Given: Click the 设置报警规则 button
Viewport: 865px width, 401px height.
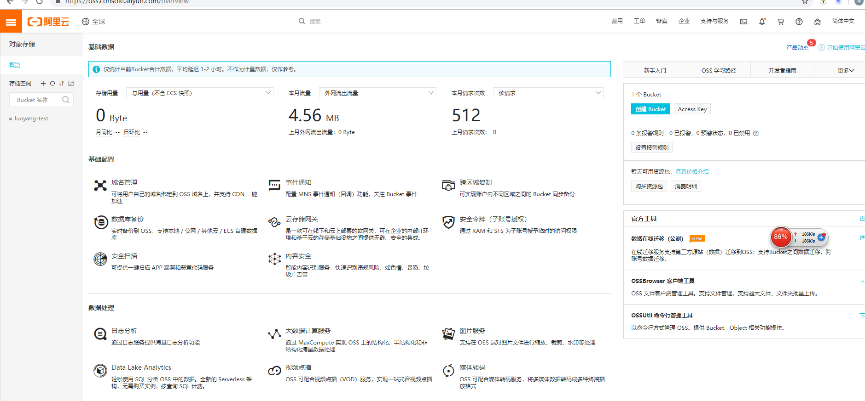Looking at the screenshot, I should tap(652, 147).
